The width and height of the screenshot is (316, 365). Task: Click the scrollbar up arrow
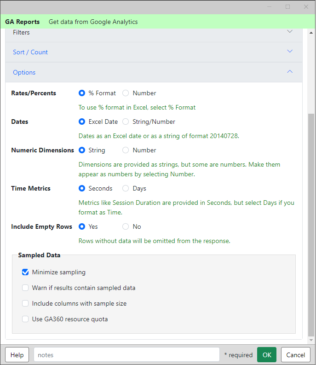point(311,33)
